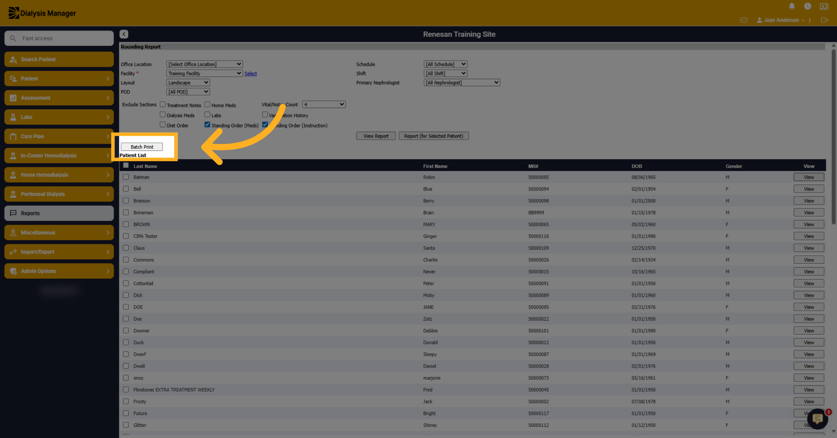
Task: Expand the In-Center Hemodialysis menu
Action: pos(59,155)
